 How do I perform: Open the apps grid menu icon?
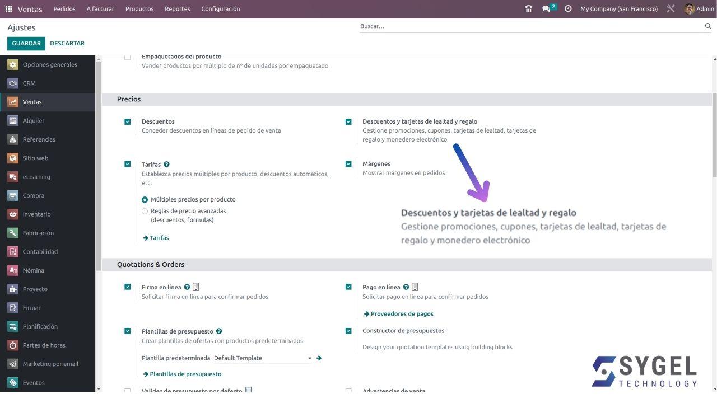click(9, 9)
